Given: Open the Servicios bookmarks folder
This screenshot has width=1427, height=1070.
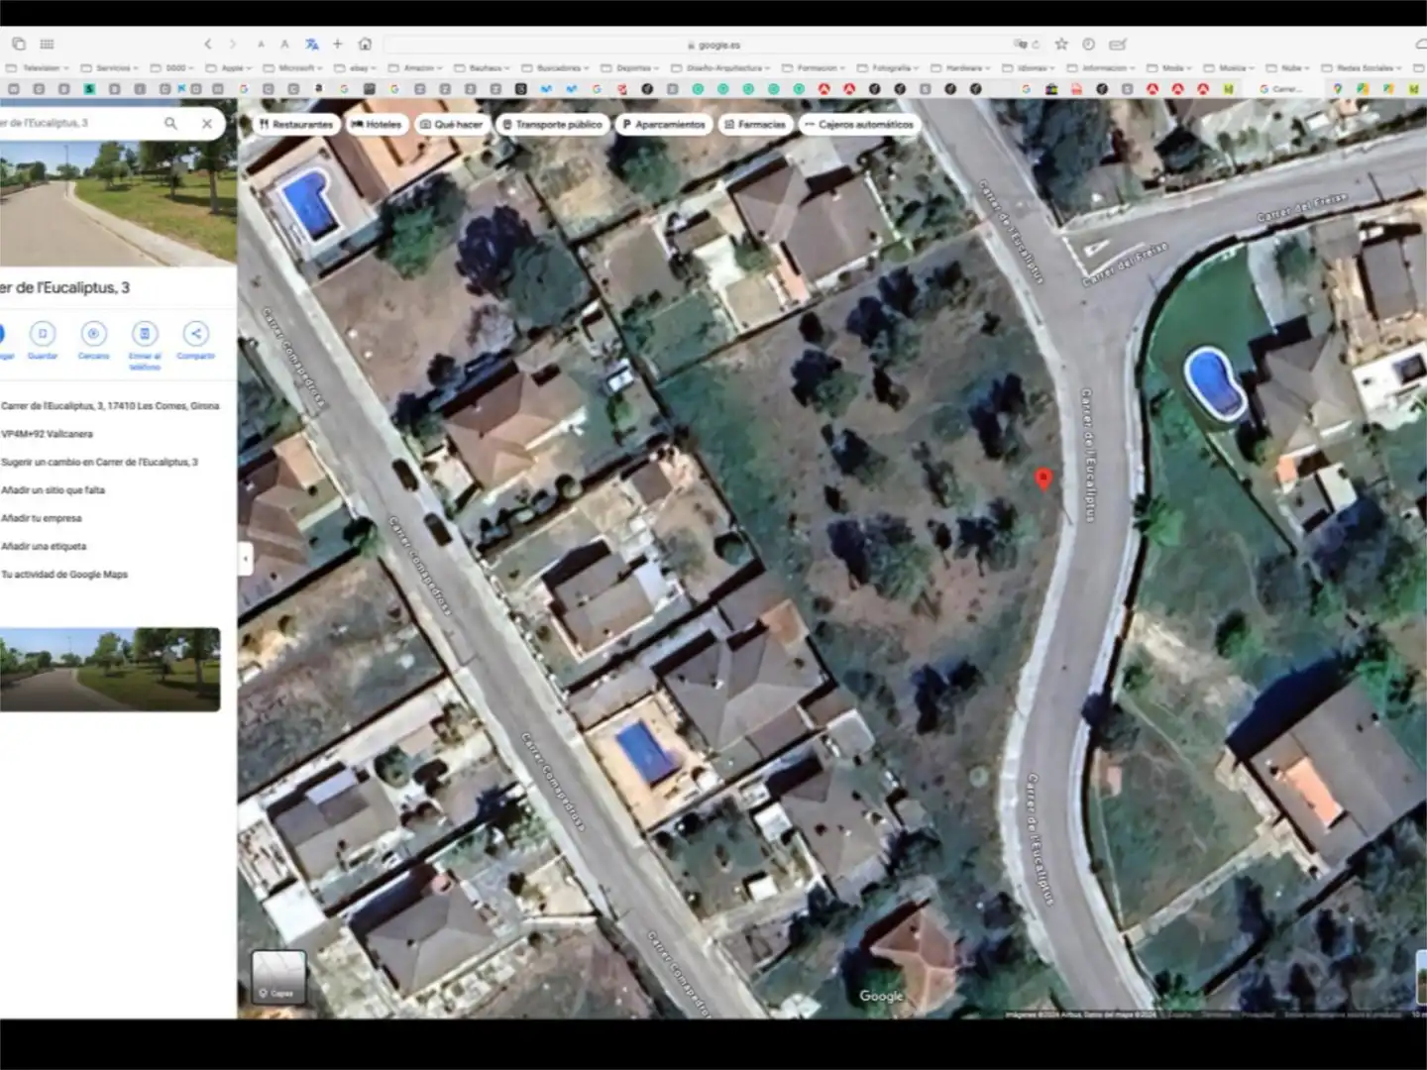Looking at the screenshot, I should (x=110, y=68).
